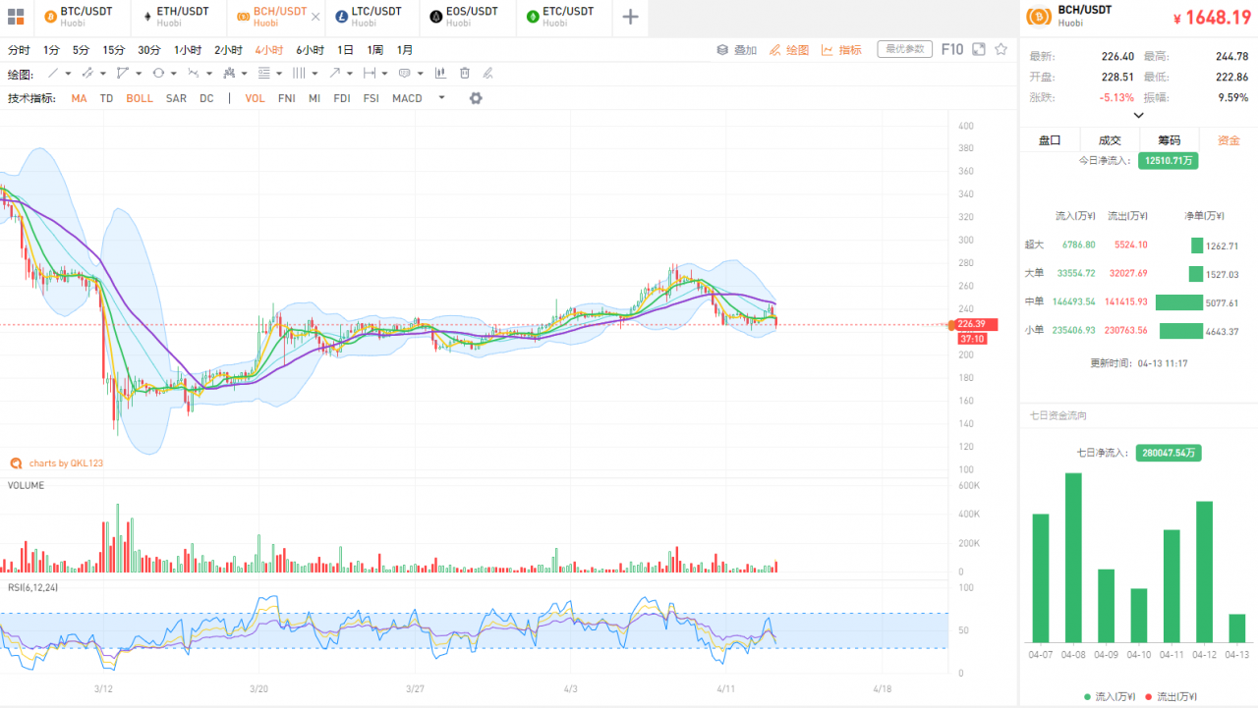Select the 分时 timeframe
The width and height of the screenshot is (1258, 708).
(19, 50)
